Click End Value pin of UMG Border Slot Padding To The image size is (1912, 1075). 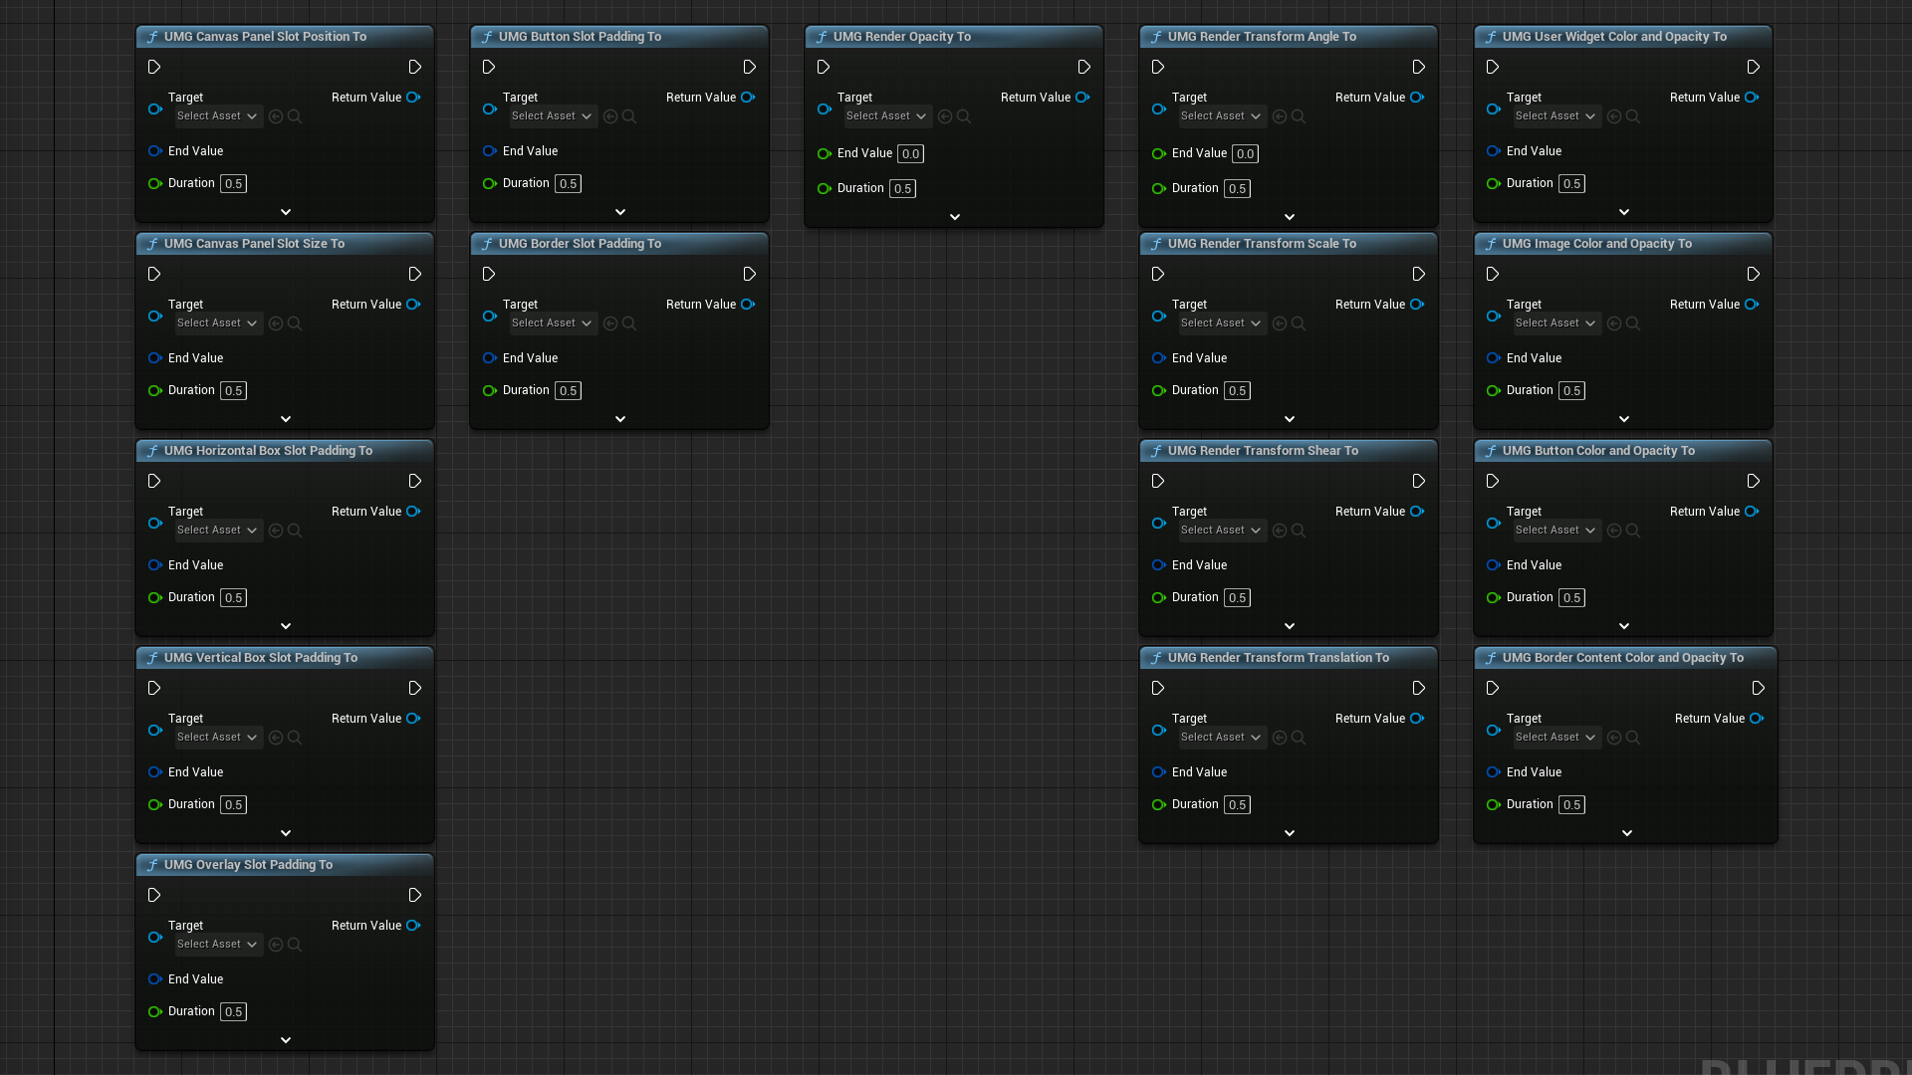(489, 358)
